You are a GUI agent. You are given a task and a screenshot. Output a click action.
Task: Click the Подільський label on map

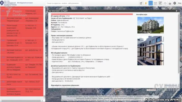tap(151, 90)
